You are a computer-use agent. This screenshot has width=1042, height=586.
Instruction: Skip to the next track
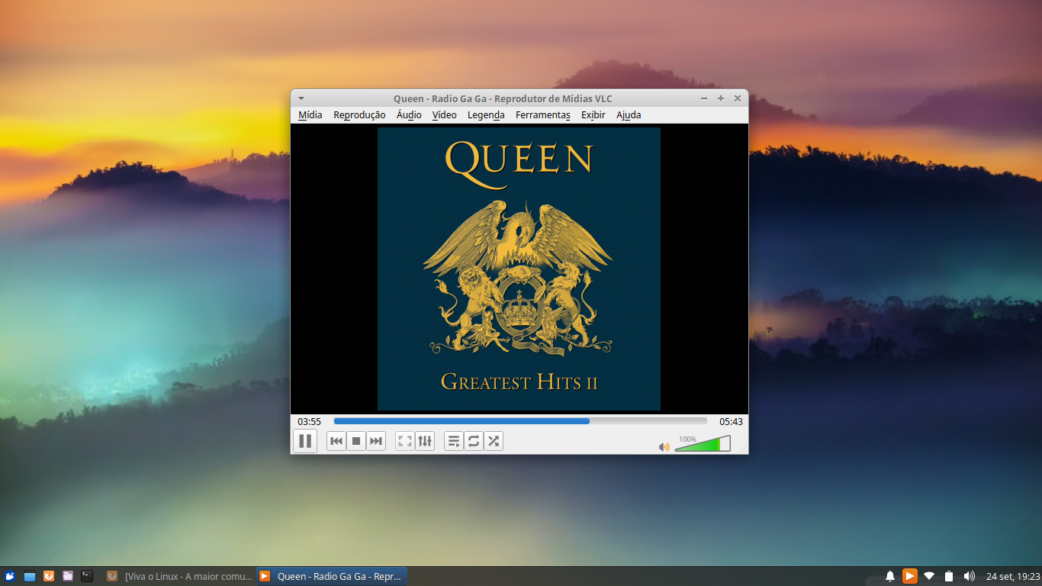pos(376,441)
